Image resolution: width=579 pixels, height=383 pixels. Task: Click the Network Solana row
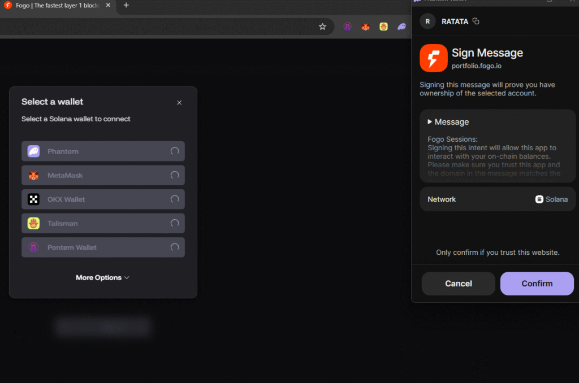pos(497,199)
